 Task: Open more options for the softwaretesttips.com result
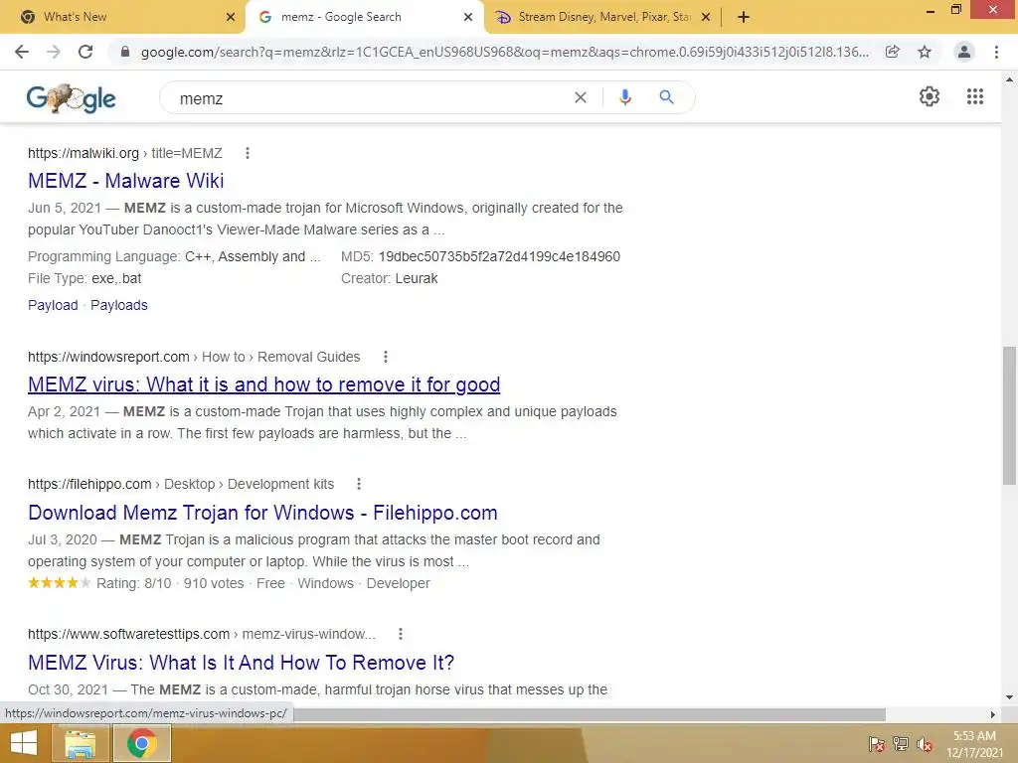tap(400, 634)
